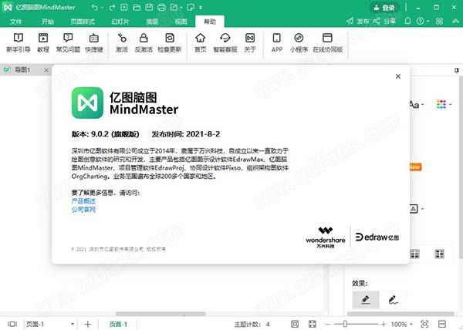Screen dimensions: 463x330
Task: Click the notification bell icon
Action: point(407,21)
